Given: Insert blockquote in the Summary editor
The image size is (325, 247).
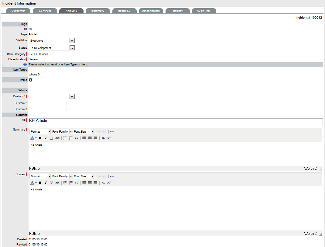Looking at the screenshot, I should (x=77, y=138).
